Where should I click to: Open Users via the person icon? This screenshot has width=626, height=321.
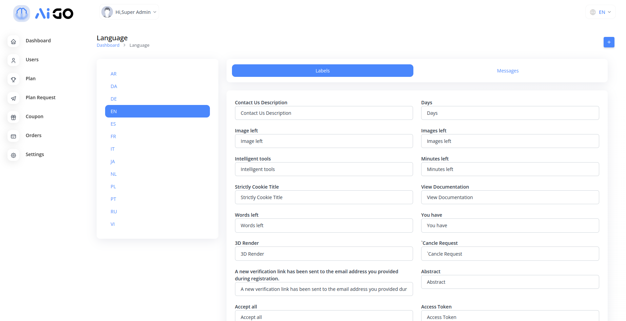pos(14,60)
